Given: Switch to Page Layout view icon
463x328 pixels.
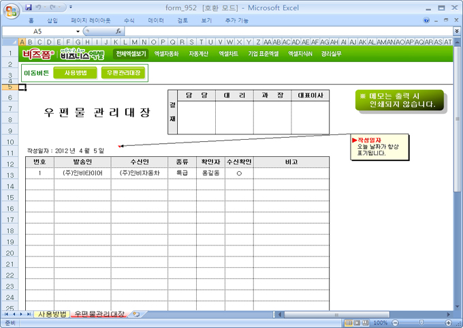Looking at the screenshot, I should (357, 323).
